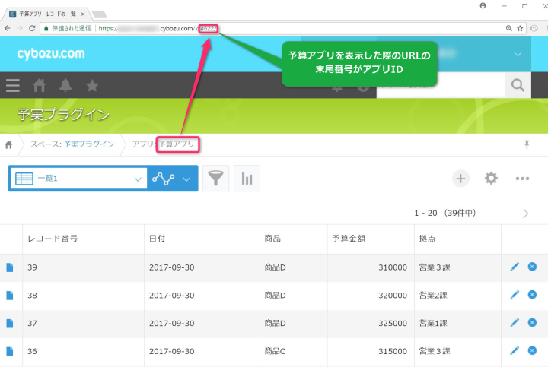
Task: Open bookmarks star icon
Action: (92, 85)
